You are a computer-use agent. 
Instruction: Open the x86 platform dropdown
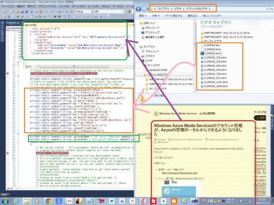pos(109,11)
